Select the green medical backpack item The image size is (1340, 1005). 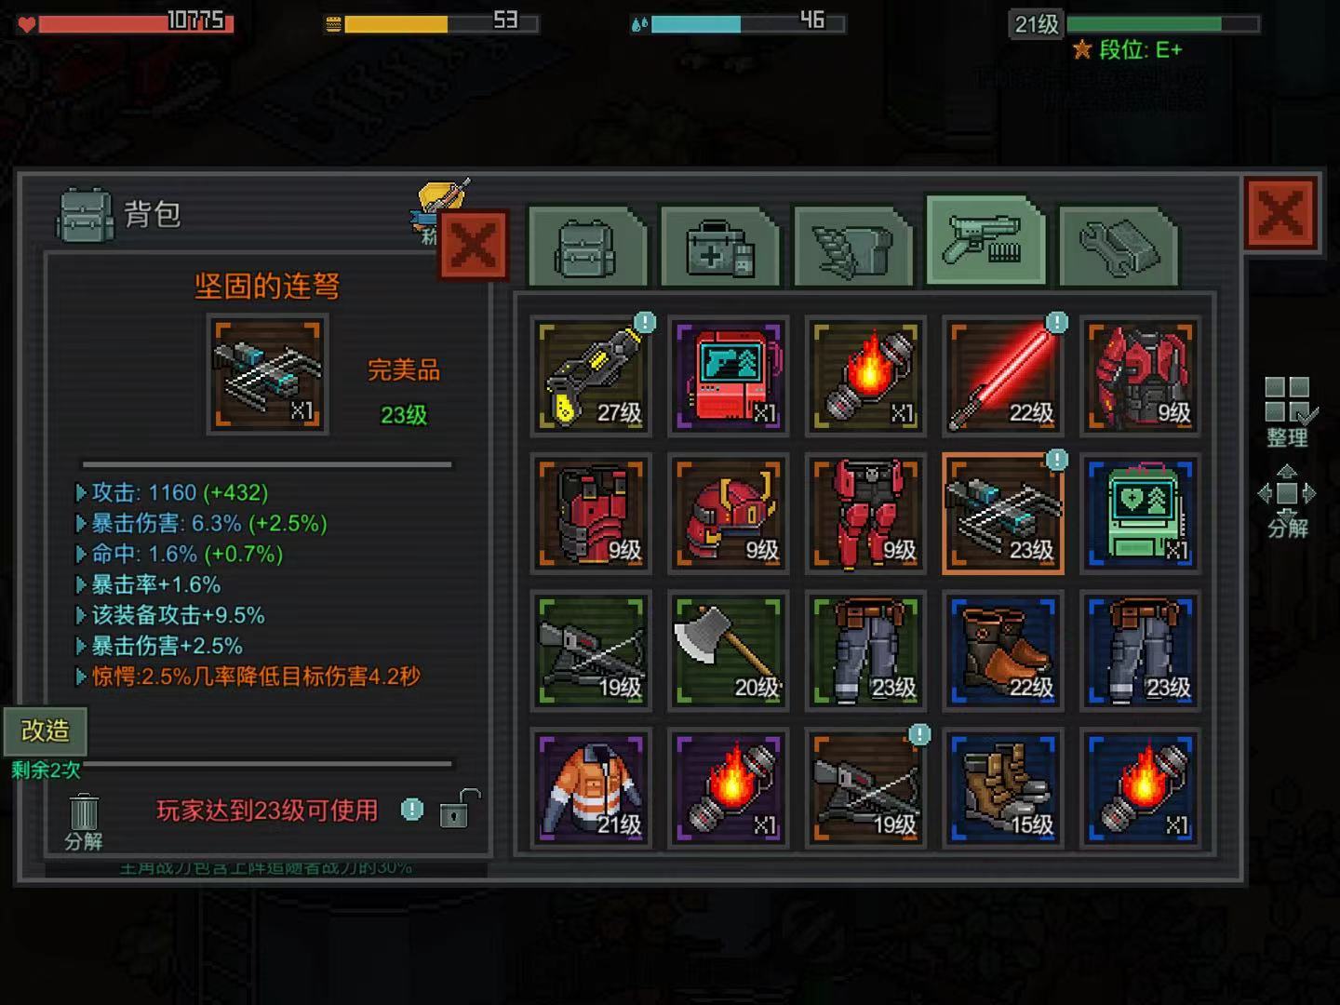[1141, 513]
